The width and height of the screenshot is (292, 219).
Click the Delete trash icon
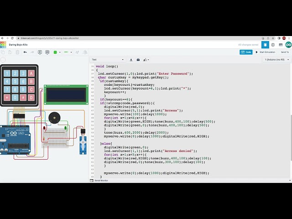point(17,52)
